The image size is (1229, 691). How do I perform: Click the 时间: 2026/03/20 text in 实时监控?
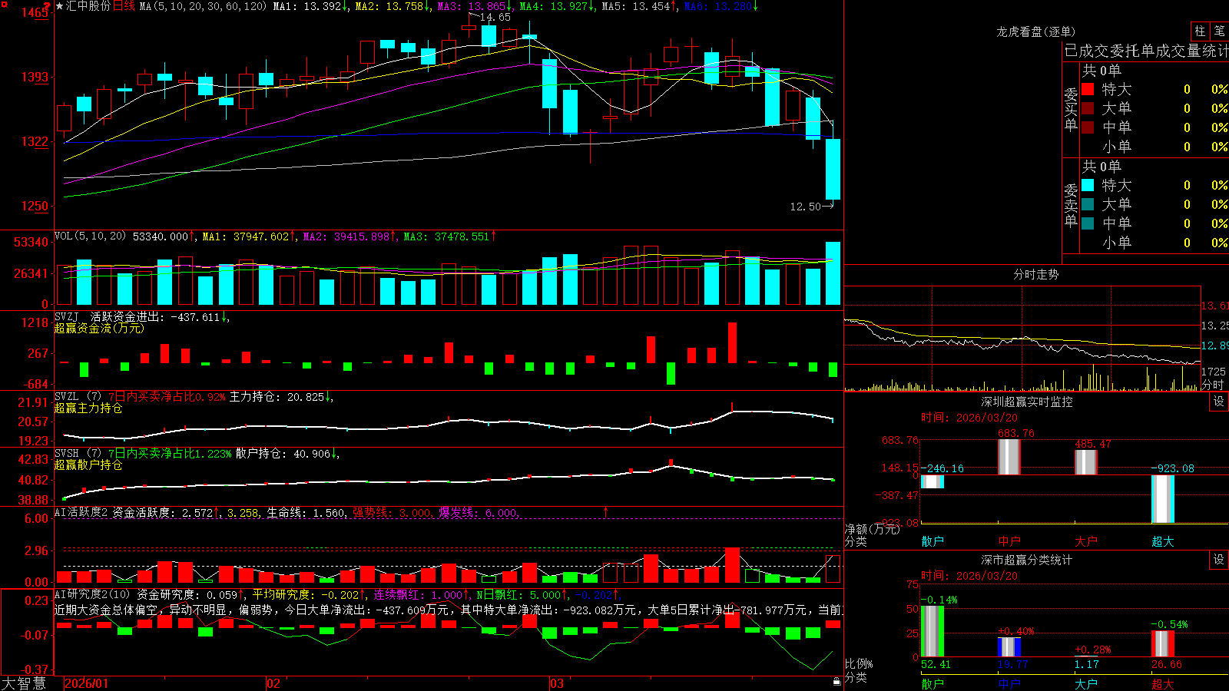click(x=969, y=418)
